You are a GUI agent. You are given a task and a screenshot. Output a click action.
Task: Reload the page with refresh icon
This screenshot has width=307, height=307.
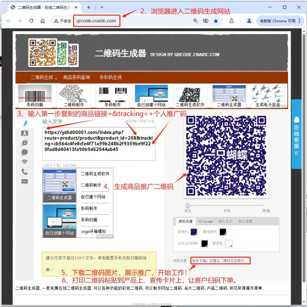click(31, 21)
